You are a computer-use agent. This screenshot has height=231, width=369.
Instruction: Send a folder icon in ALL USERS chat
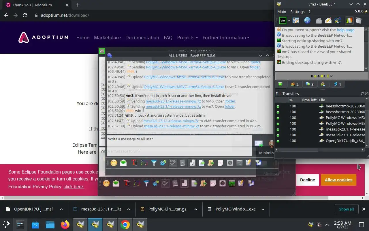pyautogui.click(x=211, y=163)
